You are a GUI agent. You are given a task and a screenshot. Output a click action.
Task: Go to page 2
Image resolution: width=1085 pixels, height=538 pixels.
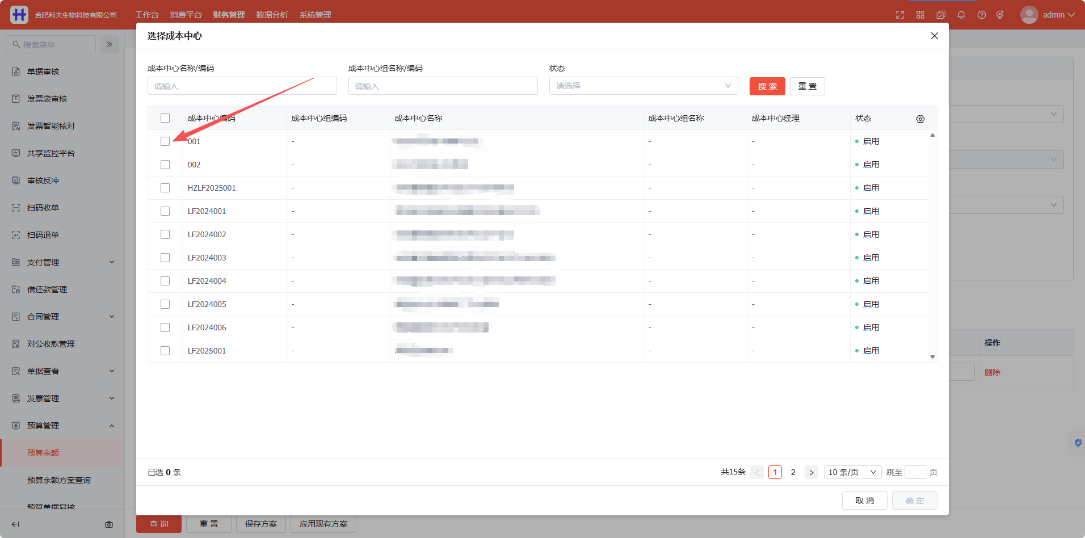(x=793, y=472)
